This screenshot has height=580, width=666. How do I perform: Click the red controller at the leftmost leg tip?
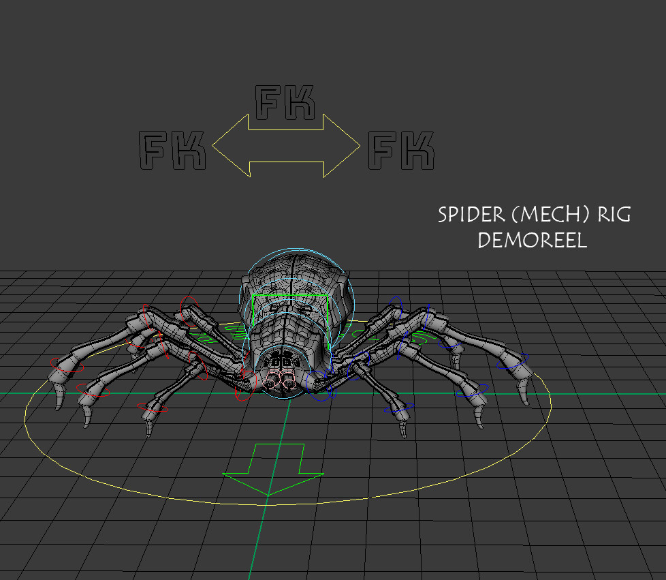point(66,365)
